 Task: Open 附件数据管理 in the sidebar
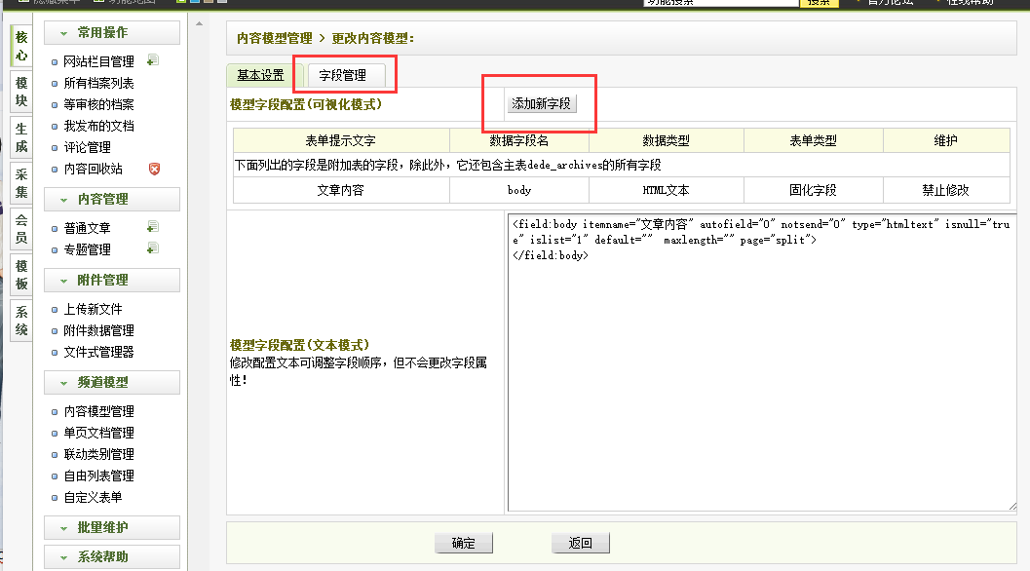tap(98, 330)
